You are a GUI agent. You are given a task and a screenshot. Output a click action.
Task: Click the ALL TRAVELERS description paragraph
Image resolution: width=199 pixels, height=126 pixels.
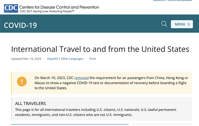[96, 112]
